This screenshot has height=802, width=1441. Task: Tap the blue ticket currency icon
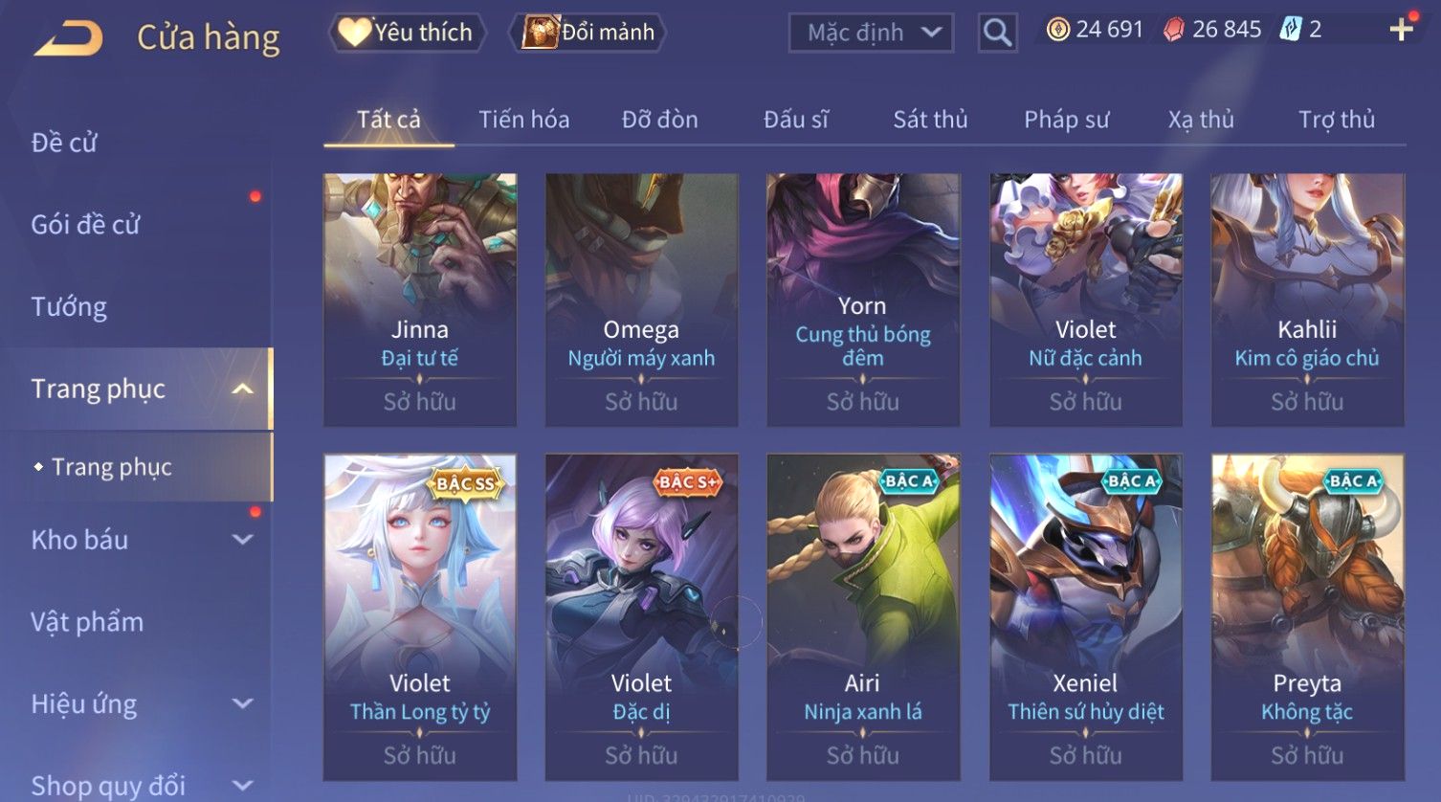pos(1291,30)
